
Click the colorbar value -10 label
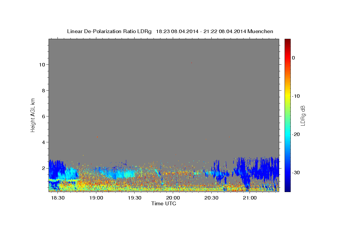pos(296,96)
